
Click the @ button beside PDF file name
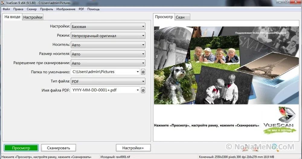click(x=143, y=90)
